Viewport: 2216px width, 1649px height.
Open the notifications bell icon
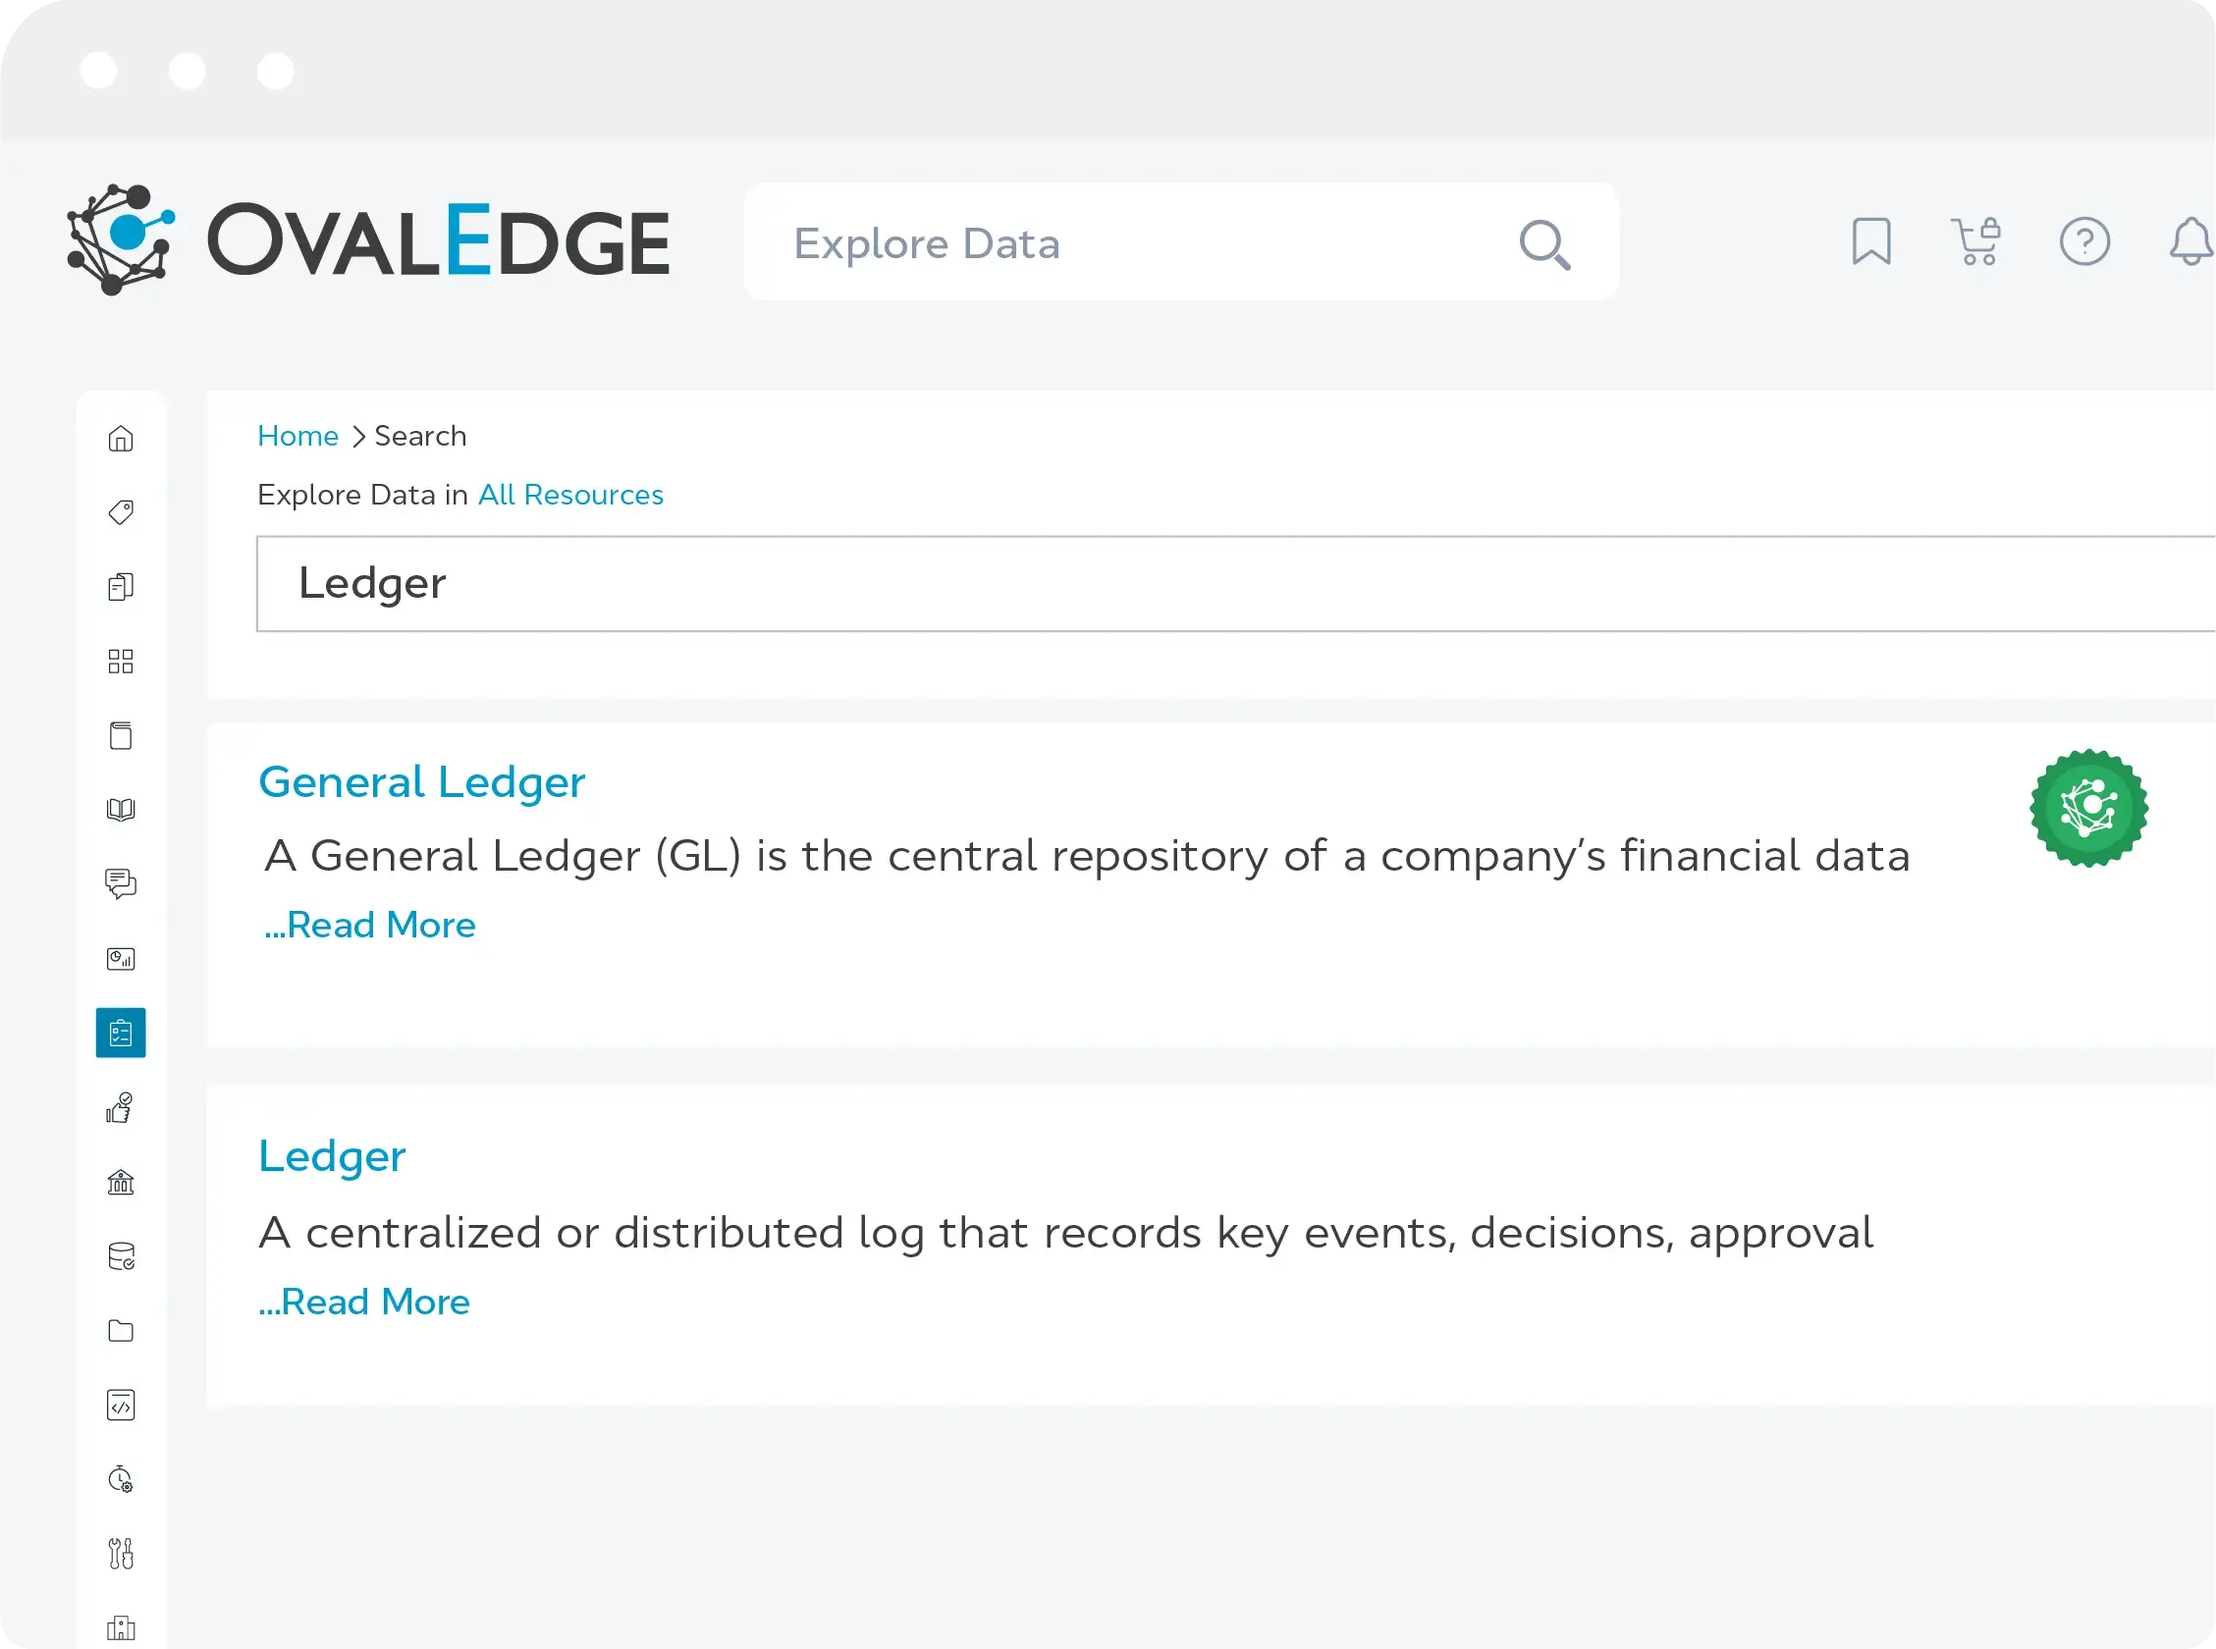coord(2190,241)
